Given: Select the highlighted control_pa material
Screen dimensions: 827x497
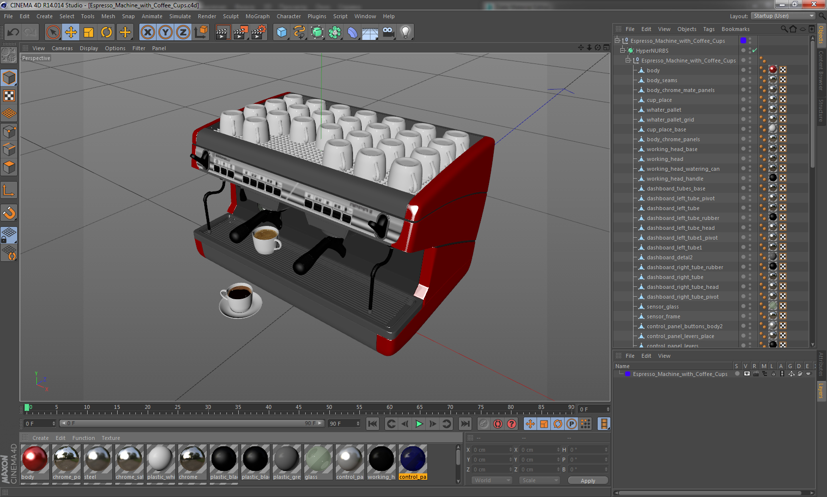Looking at the screenshot, I should 413,462.
